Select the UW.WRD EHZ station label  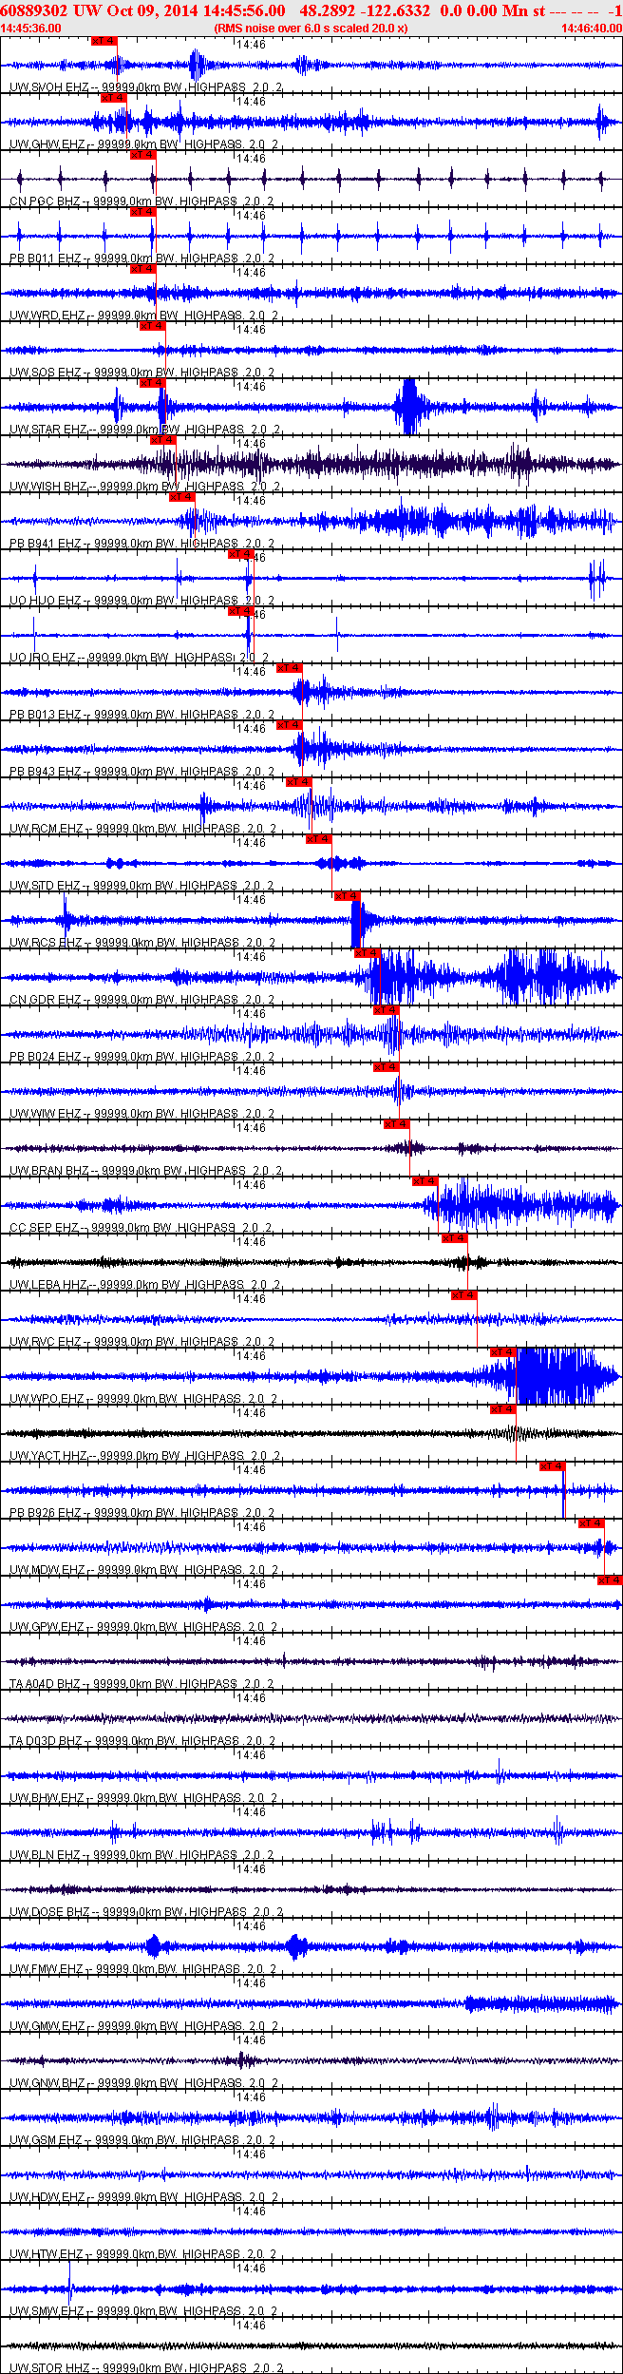(47, 316)
